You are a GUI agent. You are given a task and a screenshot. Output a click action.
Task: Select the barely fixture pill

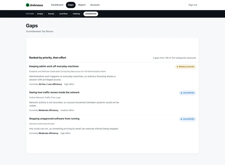(x=51, y=14)
